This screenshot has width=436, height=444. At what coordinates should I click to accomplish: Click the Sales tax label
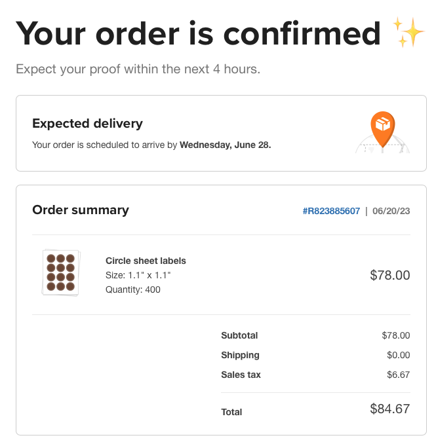(241, 375)
